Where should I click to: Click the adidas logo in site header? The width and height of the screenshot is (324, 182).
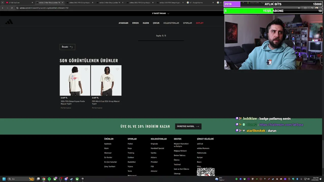(9, 22)
